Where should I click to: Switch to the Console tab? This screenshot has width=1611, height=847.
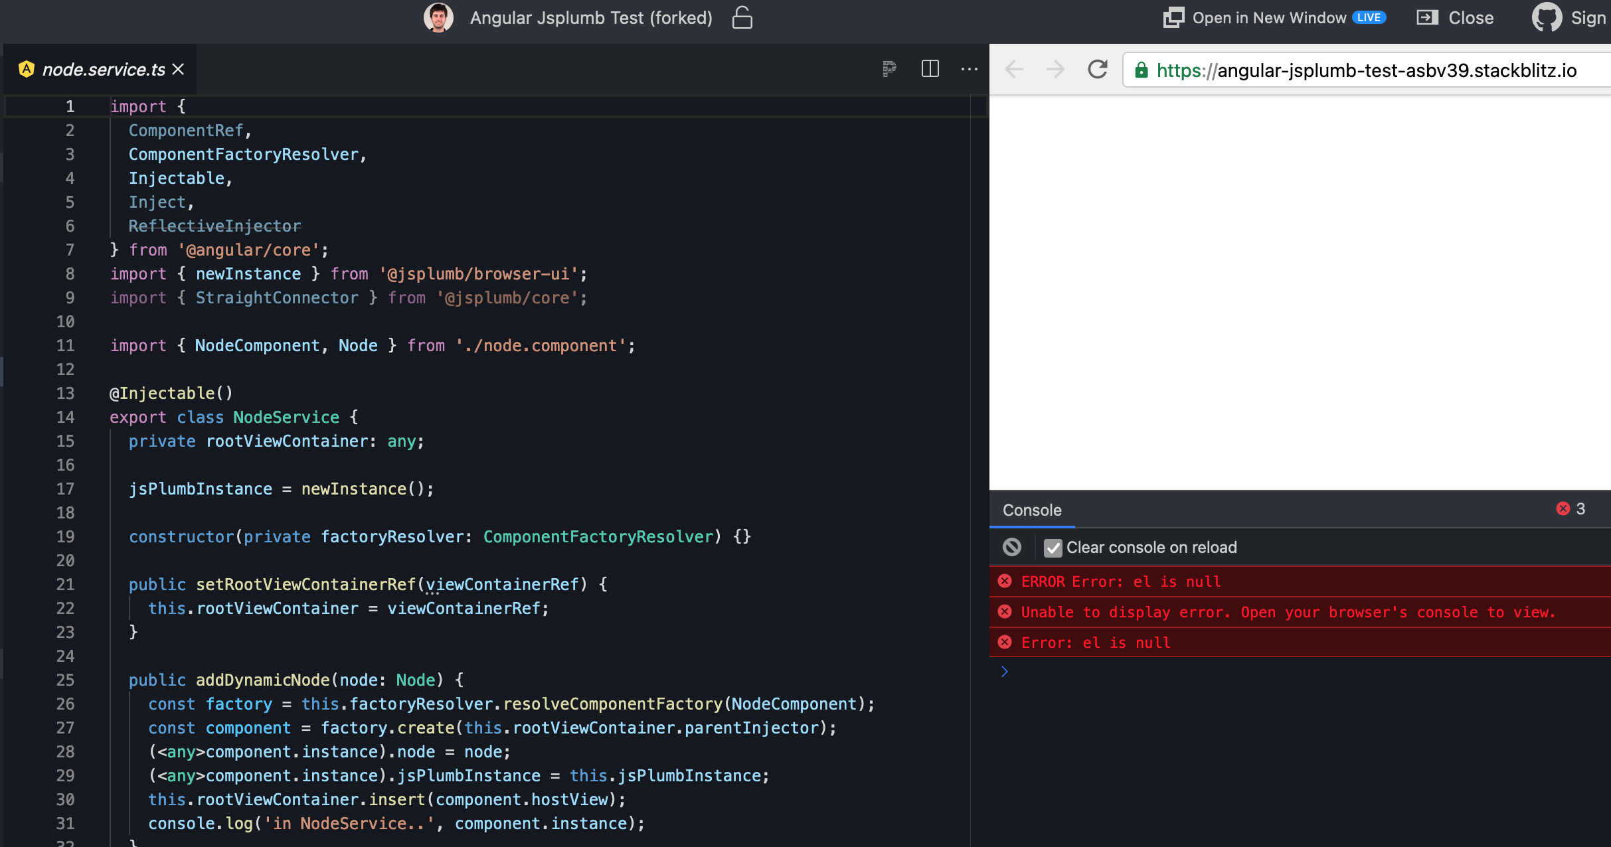[x=1031, y=510]
